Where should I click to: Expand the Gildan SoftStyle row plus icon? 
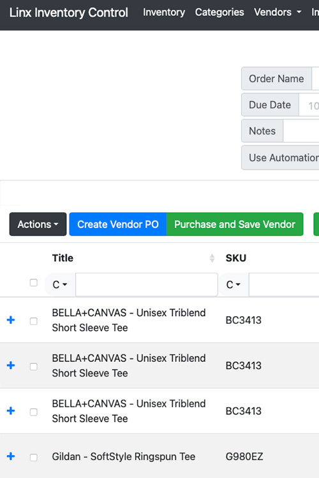pos(11,456)
